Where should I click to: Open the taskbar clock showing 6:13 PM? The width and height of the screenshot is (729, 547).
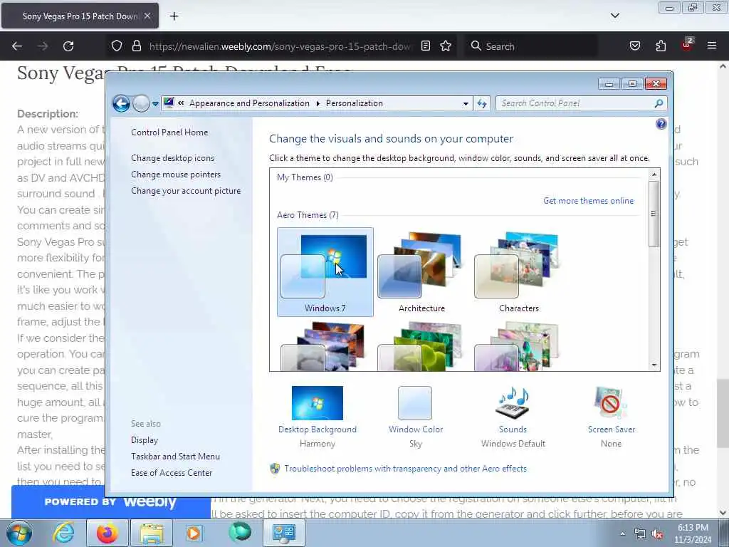693,533
